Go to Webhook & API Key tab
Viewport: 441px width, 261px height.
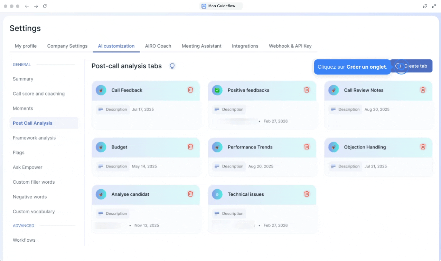coord(290,46)
